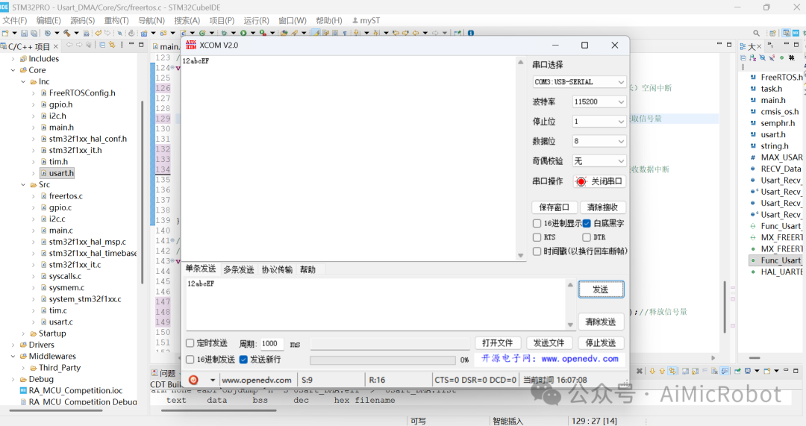The height and width of the screenshot is (426, 806).
Task: Click the Link with Editor icon in the project explorer
Action: (x=111, y=46)
